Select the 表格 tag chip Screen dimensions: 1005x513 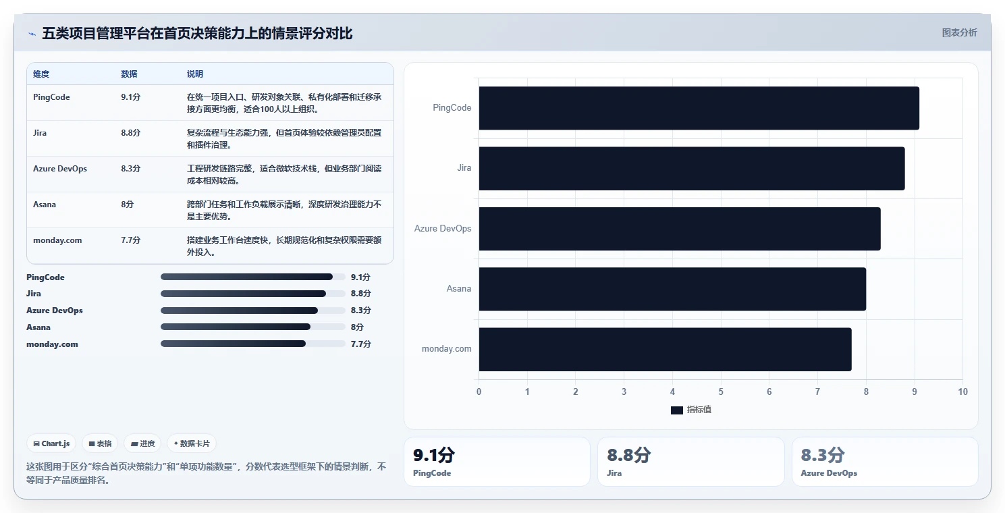coord(100,443)
